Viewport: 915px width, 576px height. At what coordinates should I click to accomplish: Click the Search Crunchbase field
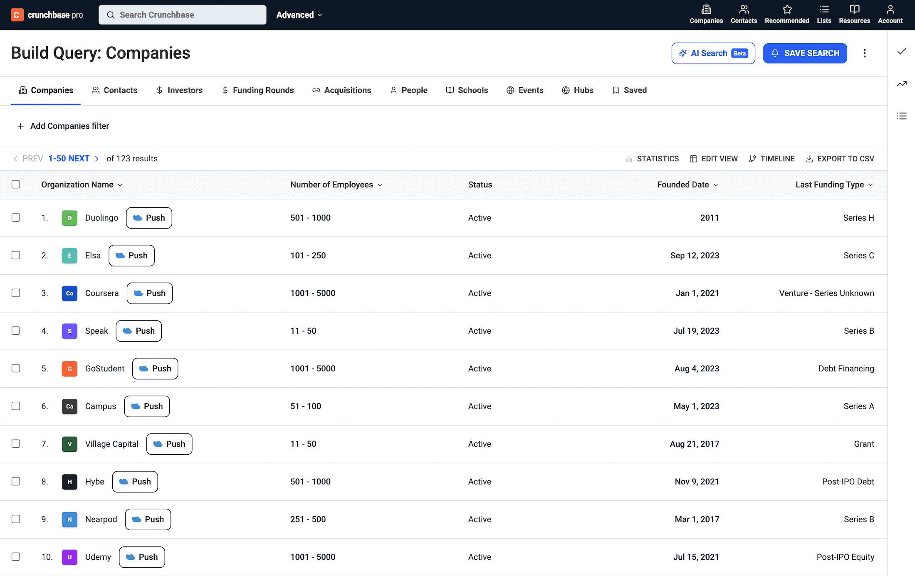183,15
